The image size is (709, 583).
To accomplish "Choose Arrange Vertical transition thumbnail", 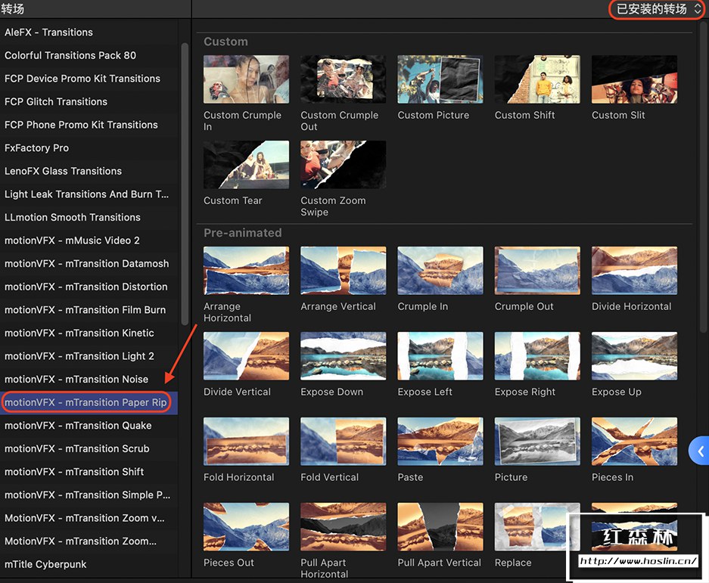I will pos(344,271).
